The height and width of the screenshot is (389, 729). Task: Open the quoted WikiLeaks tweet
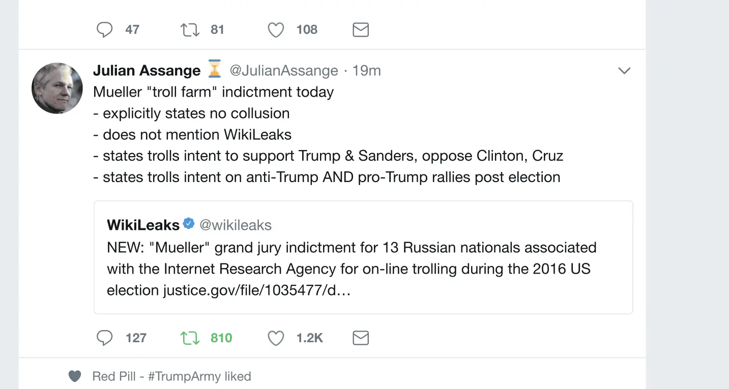[363, 268]
